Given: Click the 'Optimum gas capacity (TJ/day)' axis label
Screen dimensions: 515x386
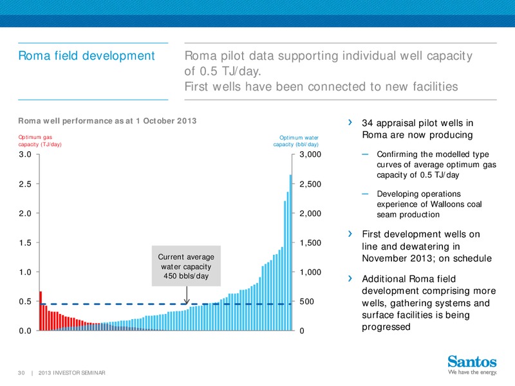Looking at the screenshot, I should (40, 141).
